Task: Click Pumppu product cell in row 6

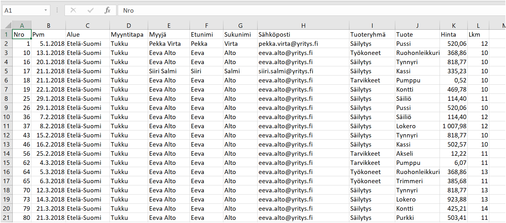Action: [417, 80]
